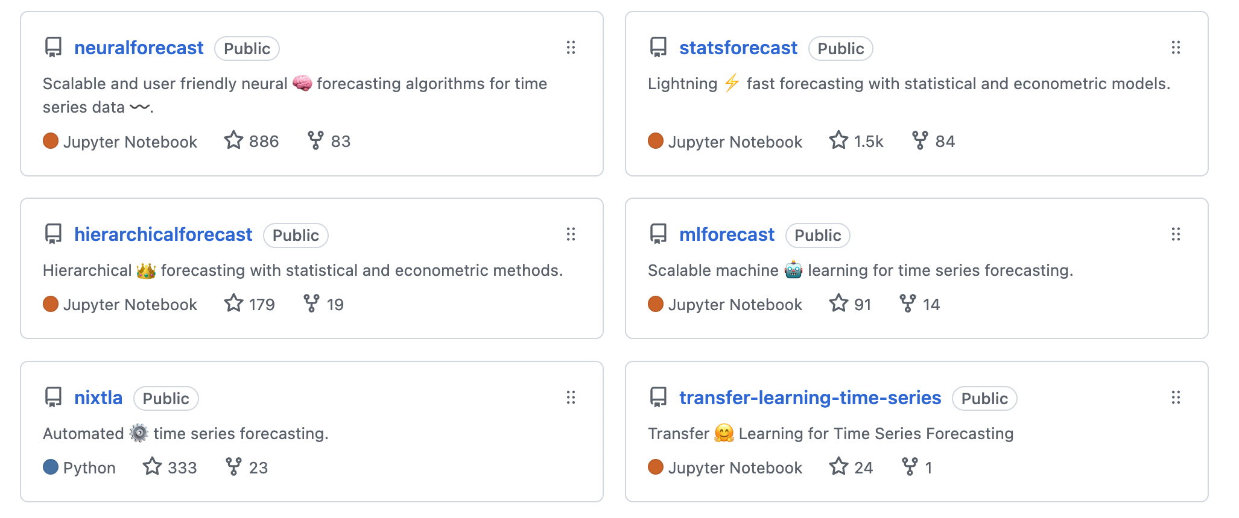1239x518 pixels.
Task: Click the drag handle on neuralforecast card
Action: (571, 48)
